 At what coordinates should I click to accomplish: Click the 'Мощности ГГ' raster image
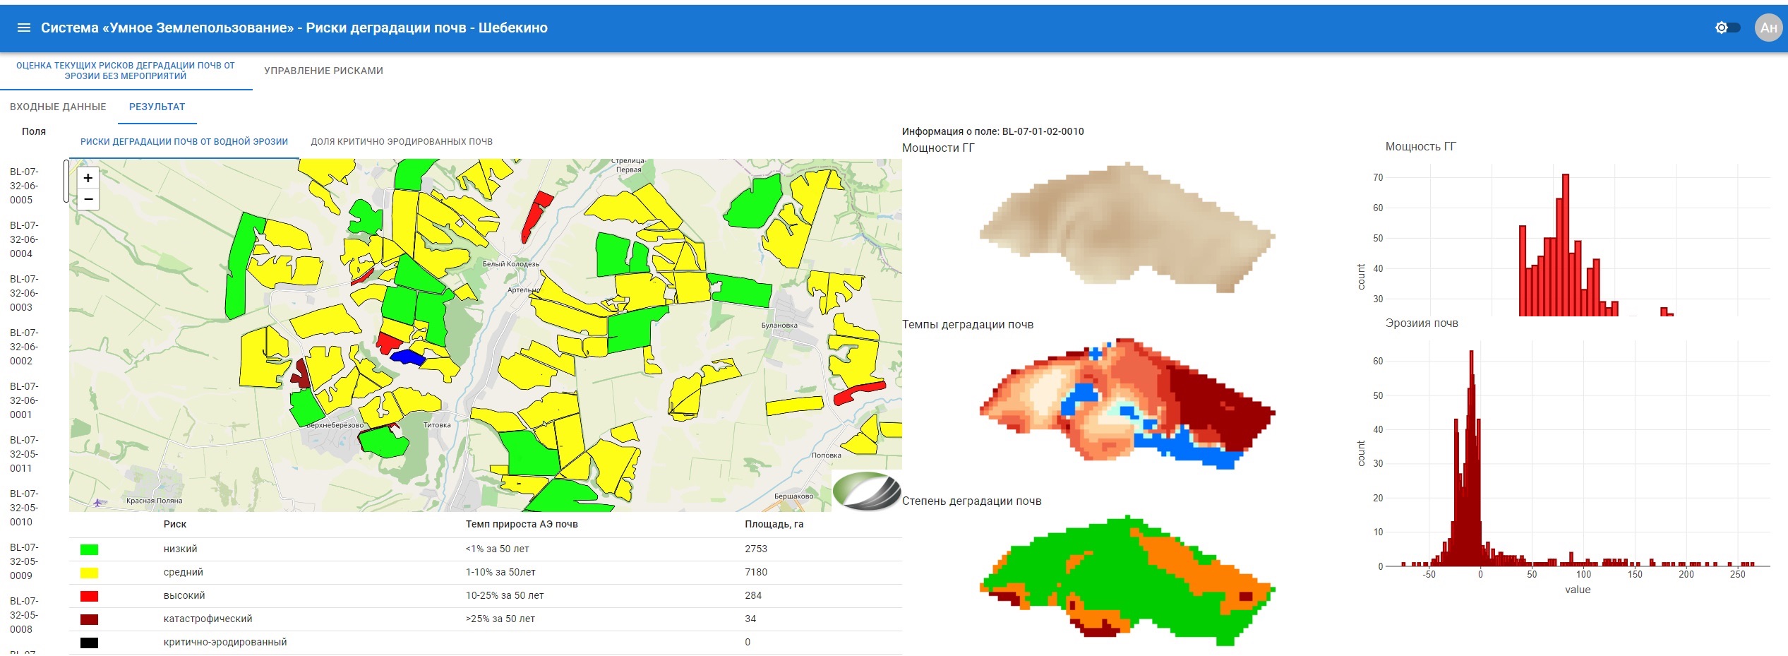point(1127,227)
